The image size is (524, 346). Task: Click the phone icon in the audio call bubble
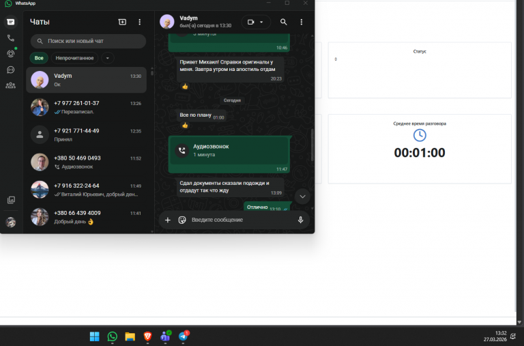pyautogui.click(x=181, y=151)
